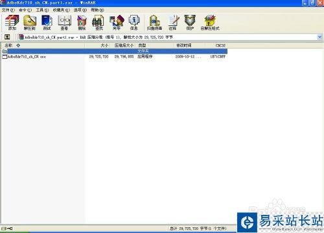Sort by the 压缩后大小 (Packed) column header

click(124, 45)
